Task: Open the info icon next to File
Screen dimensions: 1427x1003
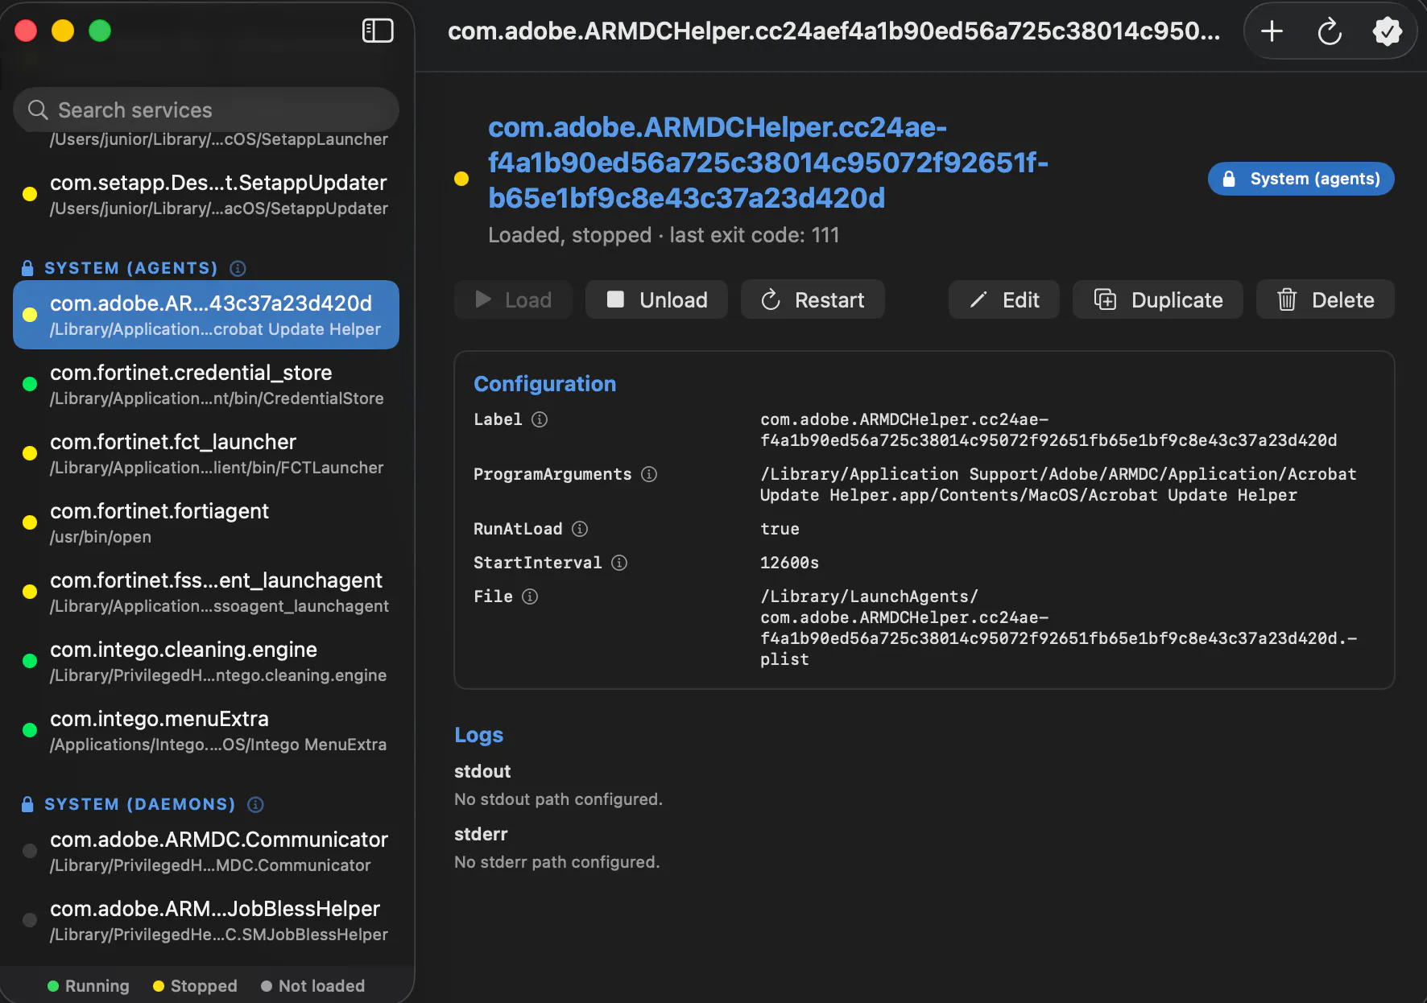Action: click(x=530, y=596)
